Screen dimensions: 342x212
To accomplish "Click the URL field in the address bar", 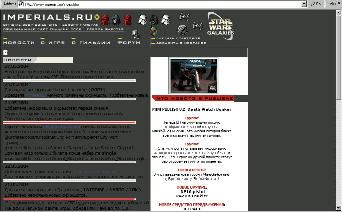I will (160, 4).
